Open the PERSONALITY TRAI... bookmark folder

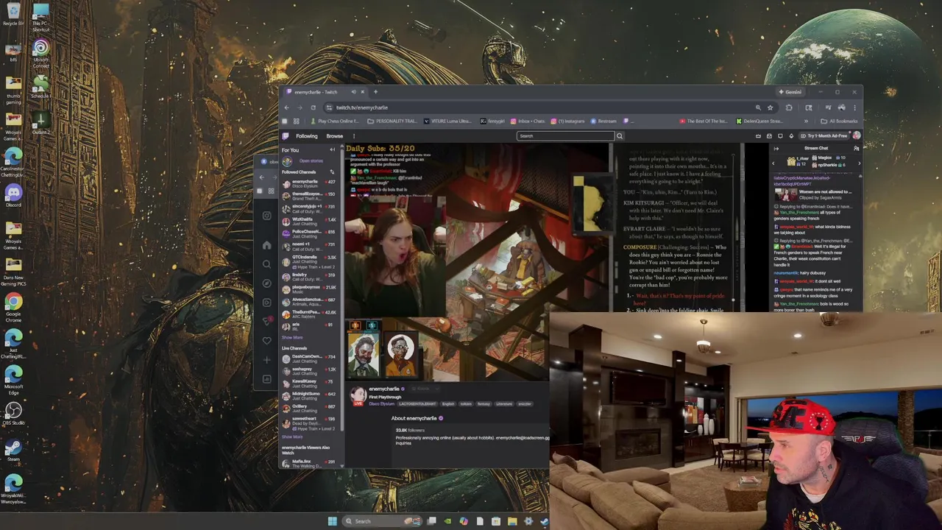coord(392,121)
